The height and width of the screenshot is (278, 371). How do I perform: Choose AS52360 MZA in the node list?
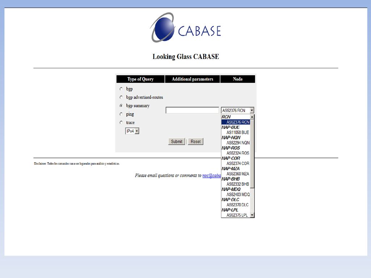(x=235, y=174)
